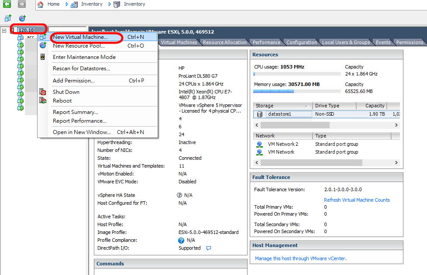Click the Forward navigation arrow icon
Viewport: 427px width, 275px height.
[x=22, y=3]
